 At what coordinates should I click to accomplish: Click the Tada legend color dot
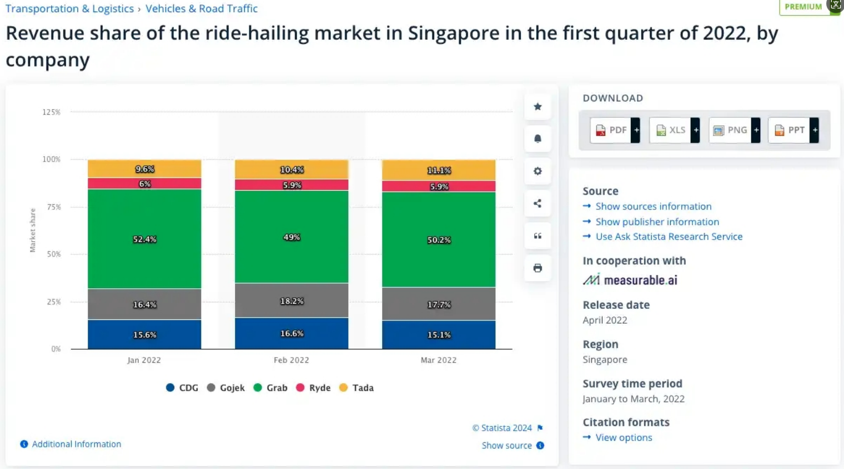pos(343,388)
